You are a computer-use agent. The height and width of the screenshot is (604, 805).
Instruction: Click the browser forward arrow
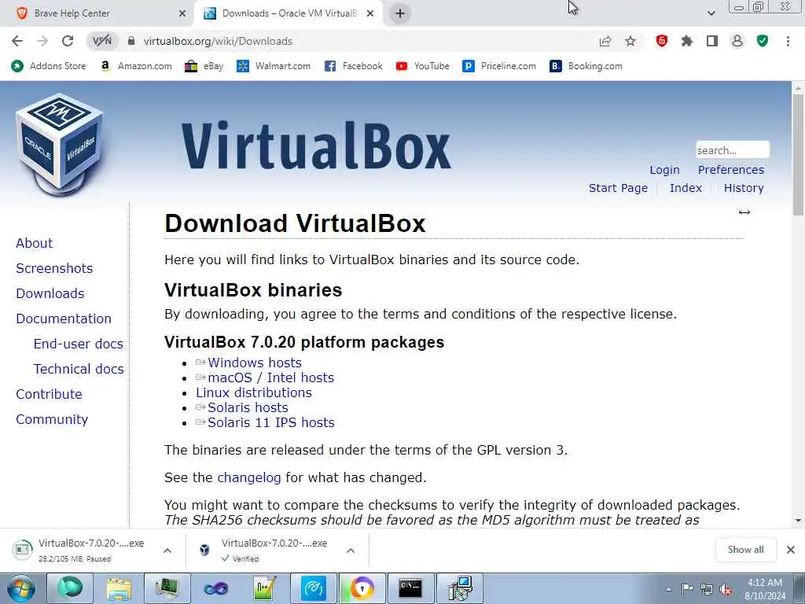click(x=42, y=41)
